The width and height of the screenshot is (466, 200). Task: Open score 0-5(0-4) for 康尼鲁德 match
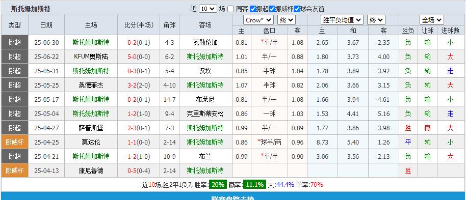[x=139, y=170]
